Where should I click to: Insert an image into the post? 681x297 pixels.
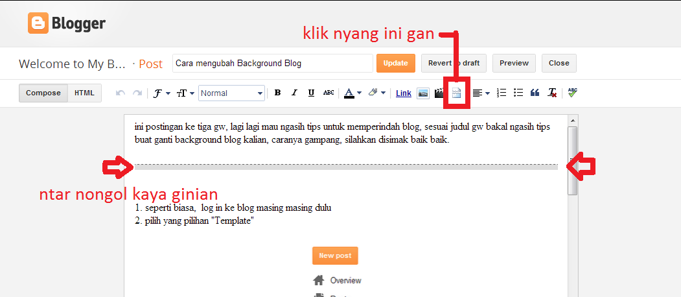423,93
